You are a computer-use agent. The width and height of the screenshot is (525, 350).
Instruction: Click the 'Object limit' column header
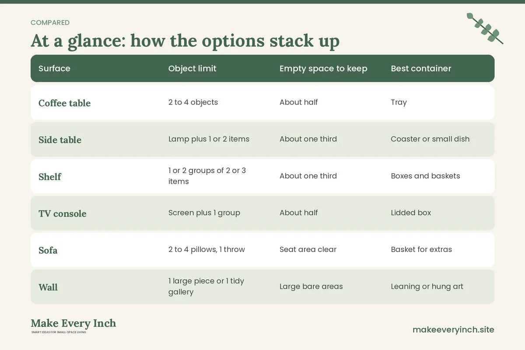coord(192,68)
